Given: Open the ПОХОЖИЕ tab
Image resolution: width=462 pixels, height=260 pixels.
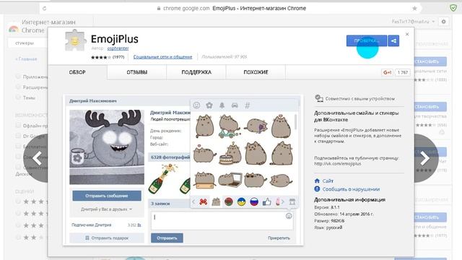Looking at the screenshot, I should click(x=256, y=72).
